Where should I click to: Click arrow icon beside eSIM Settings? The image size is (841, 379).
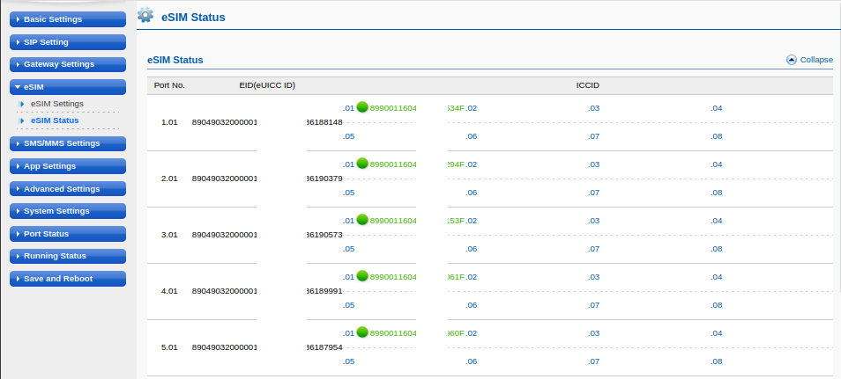pyautogui.click(x=22, y=104)
